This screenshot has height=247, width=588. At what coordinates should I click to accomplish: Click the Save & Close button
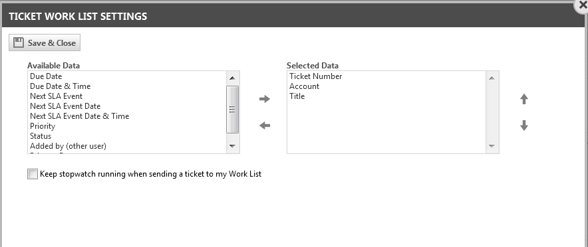[45, 42]
